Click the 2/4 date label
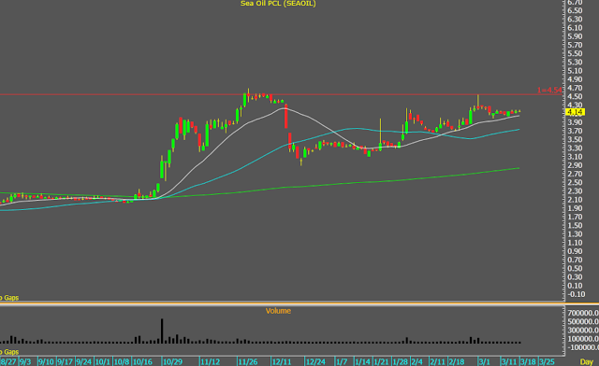Image resolution: width=599 pixels, height=366 pixels. (416, 361)
